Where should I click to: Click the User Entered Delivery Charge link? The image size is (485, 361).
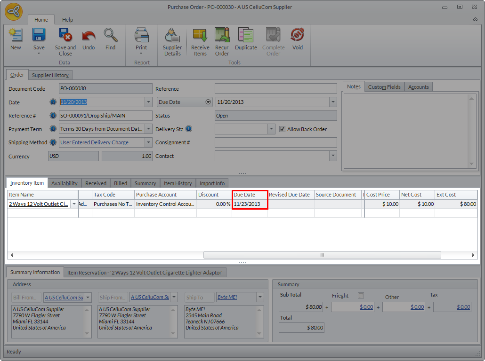[x=94, y=142]
